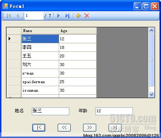Click the >> next record button
The height and width of the screenshot is (138, 161).
[89, 128]
